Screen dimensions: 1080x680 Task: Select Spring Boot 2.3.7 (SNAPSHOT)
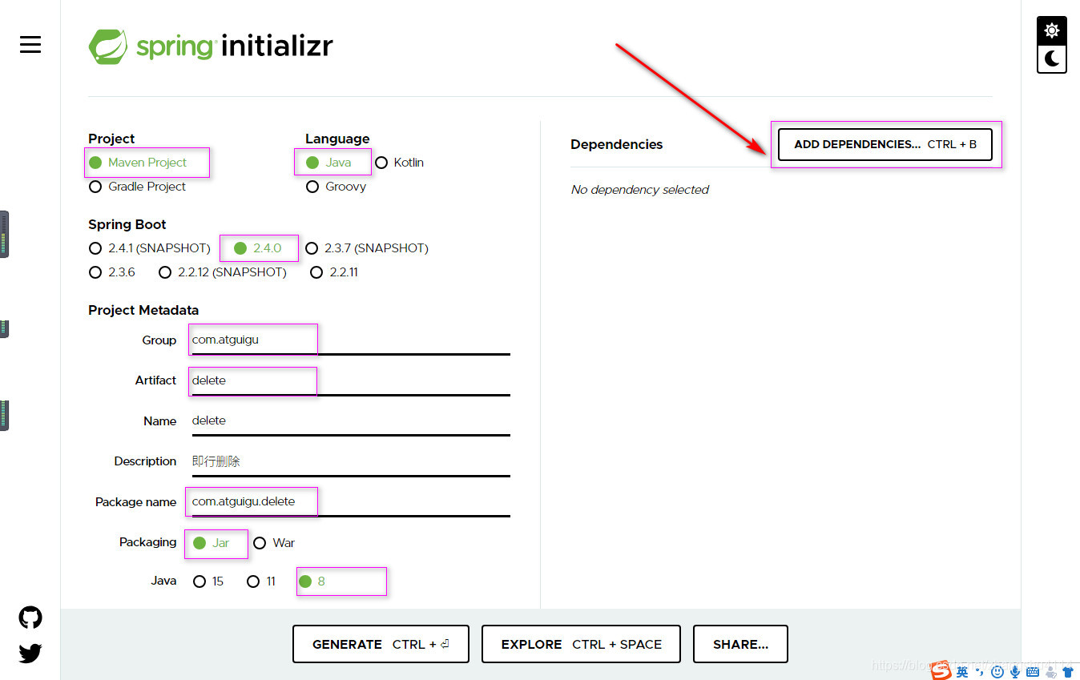tap(367, 248)
